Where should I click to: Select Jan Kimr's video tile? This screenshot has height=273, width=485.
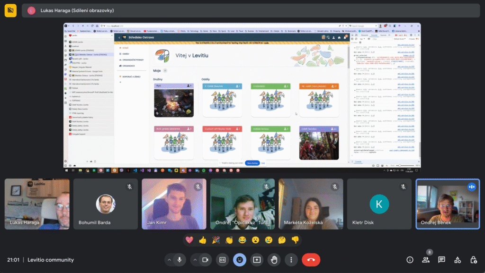pyautogui.click(x=174, y=204)
